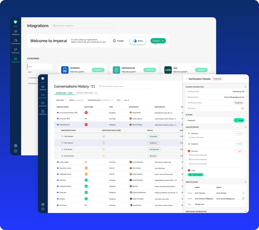The image size is (259, 230).
Task: Collapse the General Information section
Action: click(x=245, y=87)
